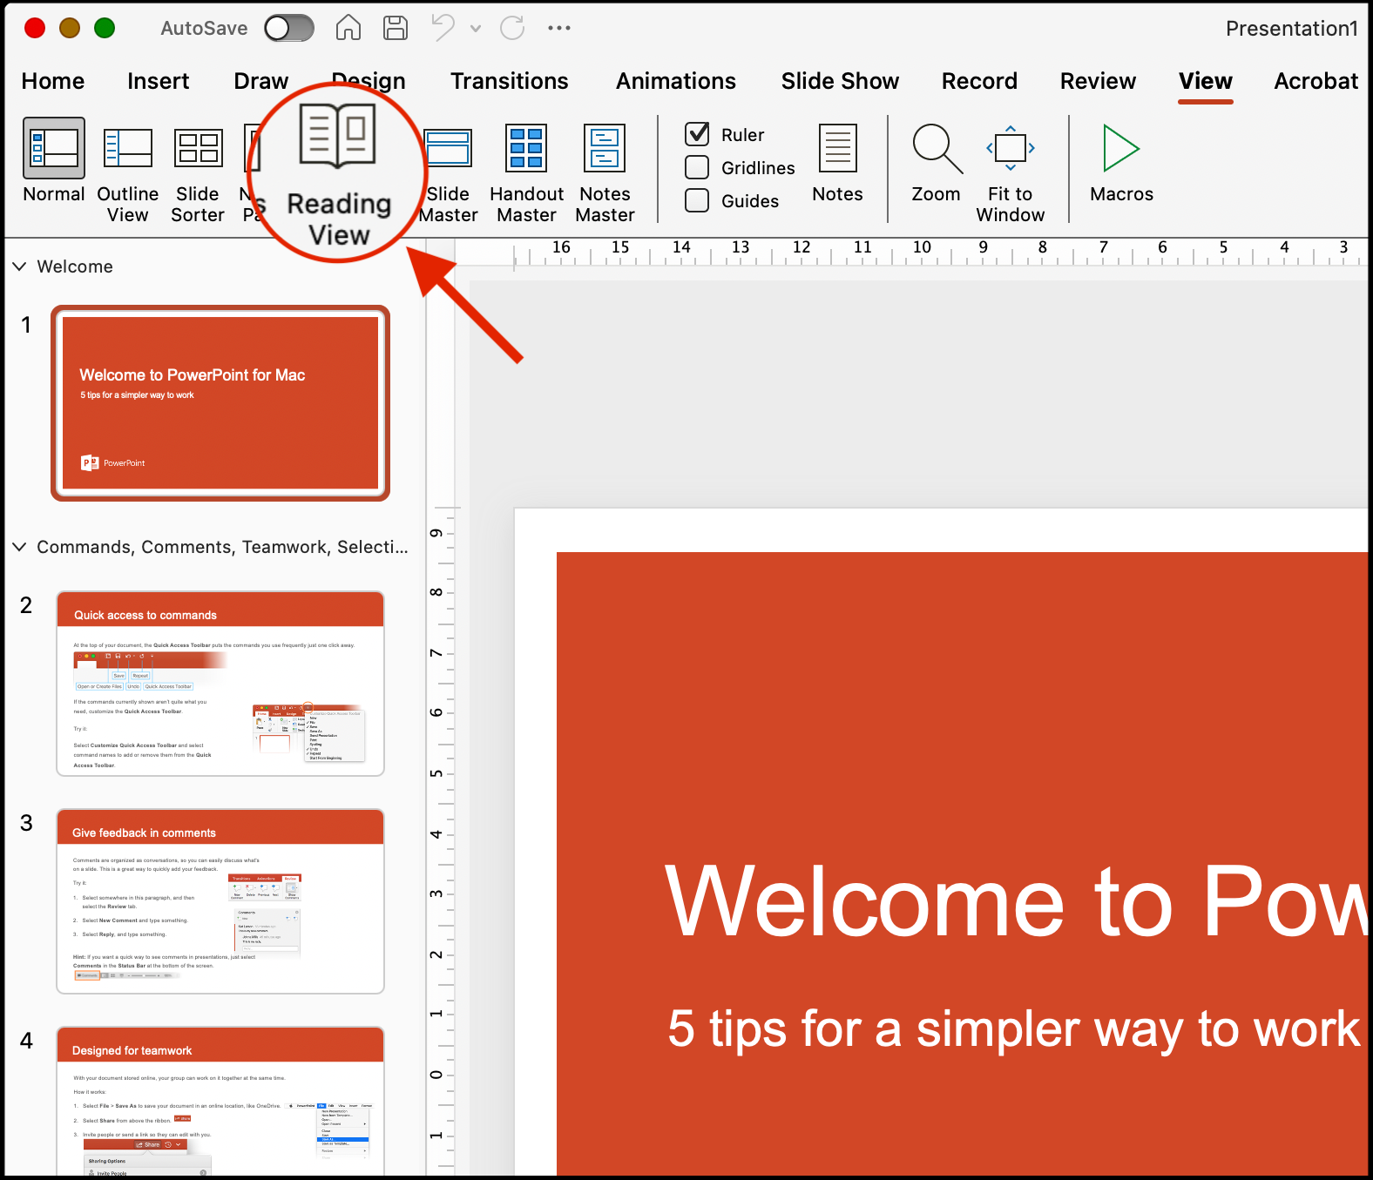This screenshot has width=1373, height=1180.
Task: Redo the last action
Action: tap(512, 28)
